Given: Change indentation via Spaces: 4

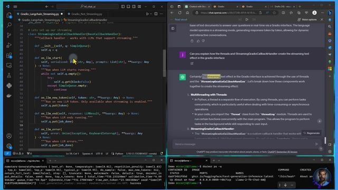Looking at the screenshot, I should [87, 154].
